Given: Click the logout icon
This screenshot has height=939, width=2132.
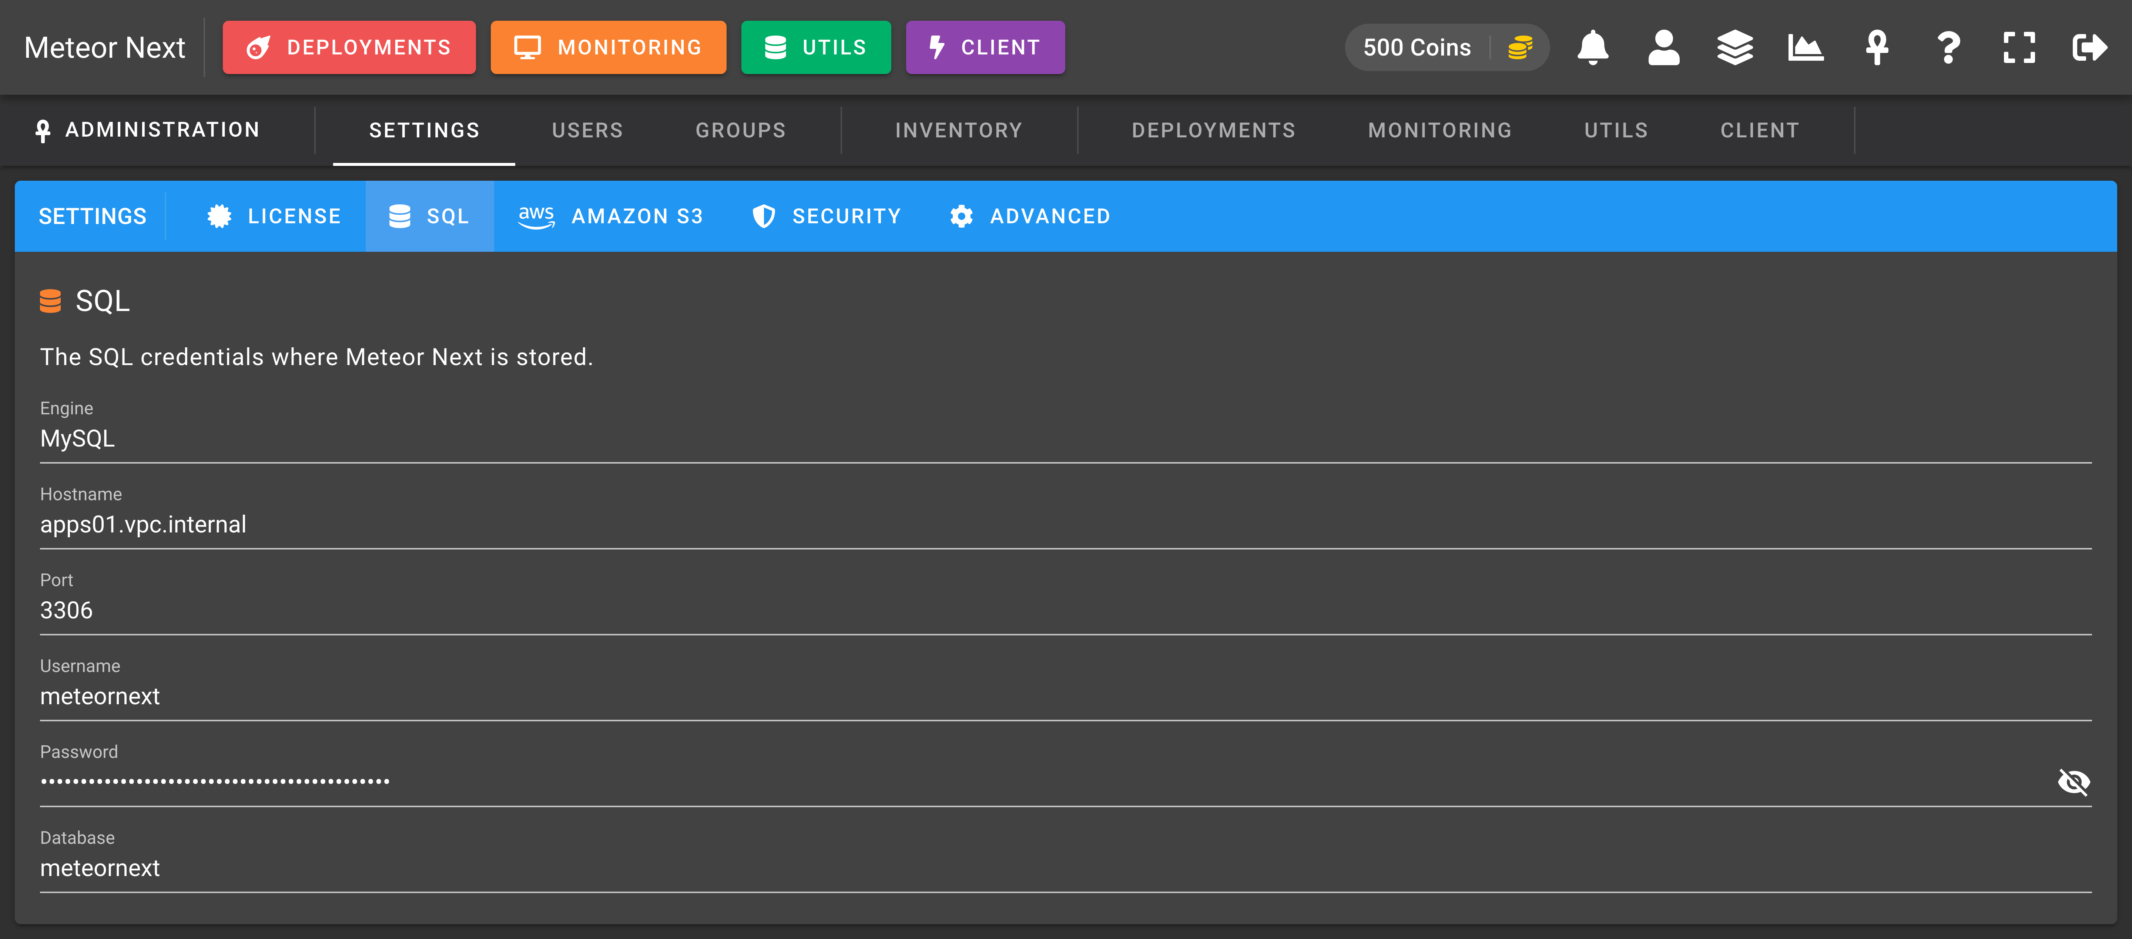Looking at the screenshot, I should point(2089,47).
